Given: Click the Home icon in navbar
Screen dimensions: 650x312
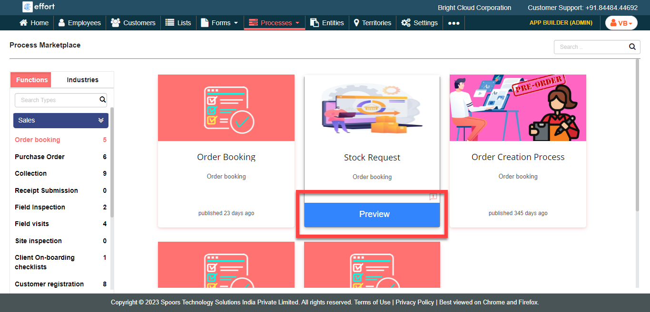Looking at the screenshot, I should pyautogui.click(x=23, y=23).
